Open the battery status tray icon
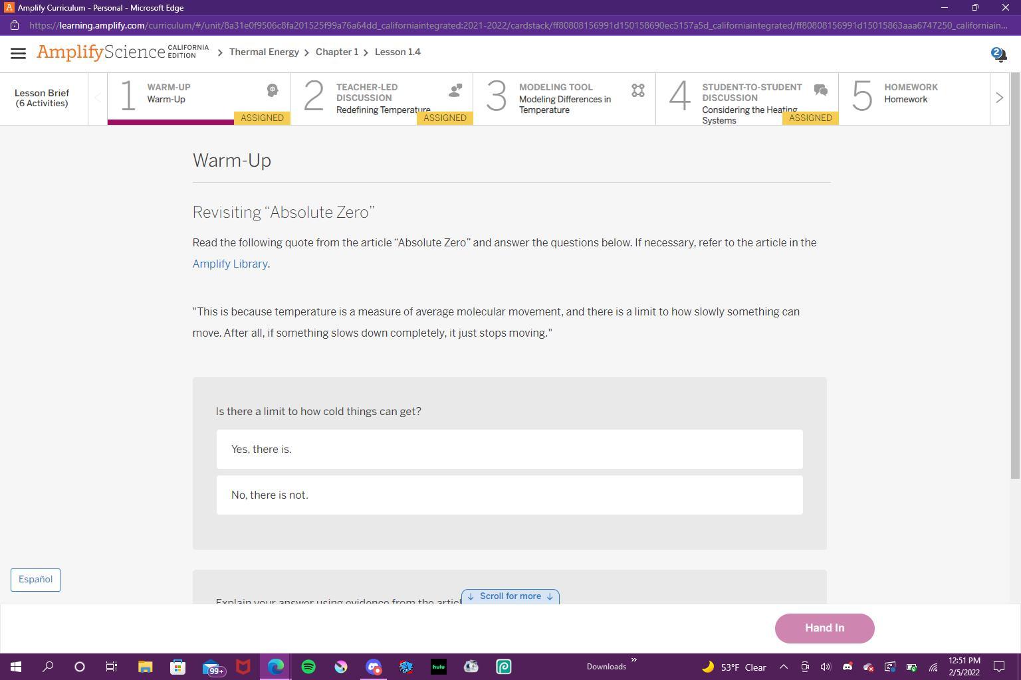1021x680 pixels. pos(911,667)
